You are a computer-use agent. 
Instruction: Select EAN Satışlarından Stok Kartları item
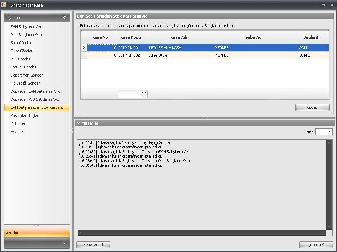coord(37,107)
